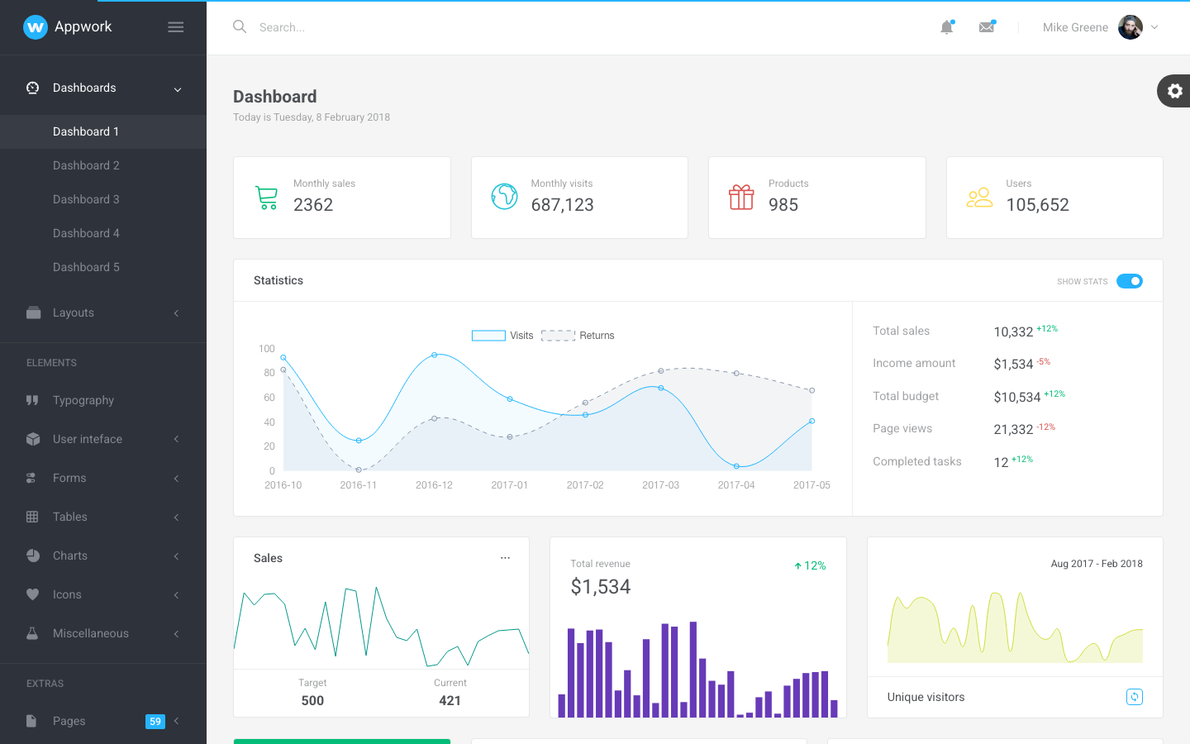Image resolution: width=1190 pixels, height=744 pixels.
Task: Click the Target value 500
Action: pyautogui.click(x=312, y=700)
